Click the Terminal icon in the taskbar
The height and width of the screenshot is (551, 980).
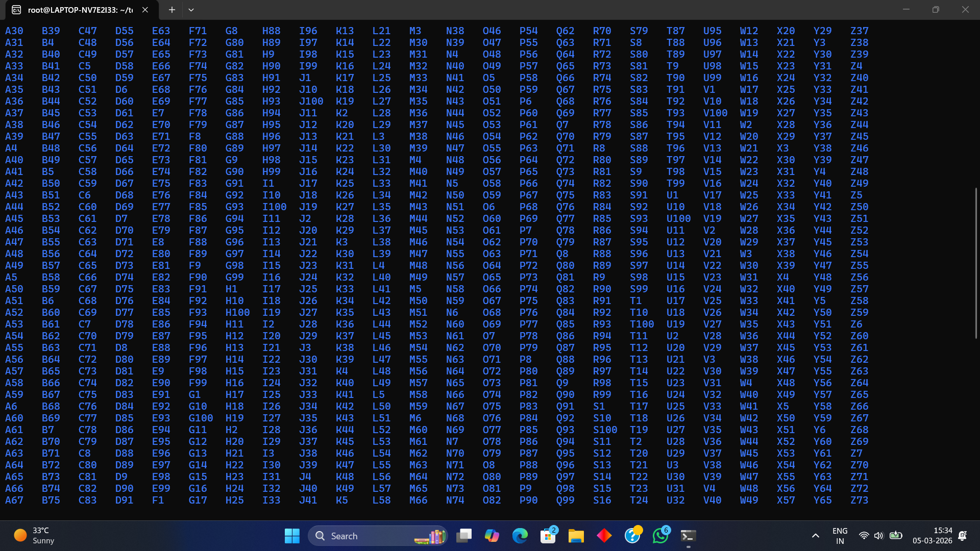(x=688, y=536)
